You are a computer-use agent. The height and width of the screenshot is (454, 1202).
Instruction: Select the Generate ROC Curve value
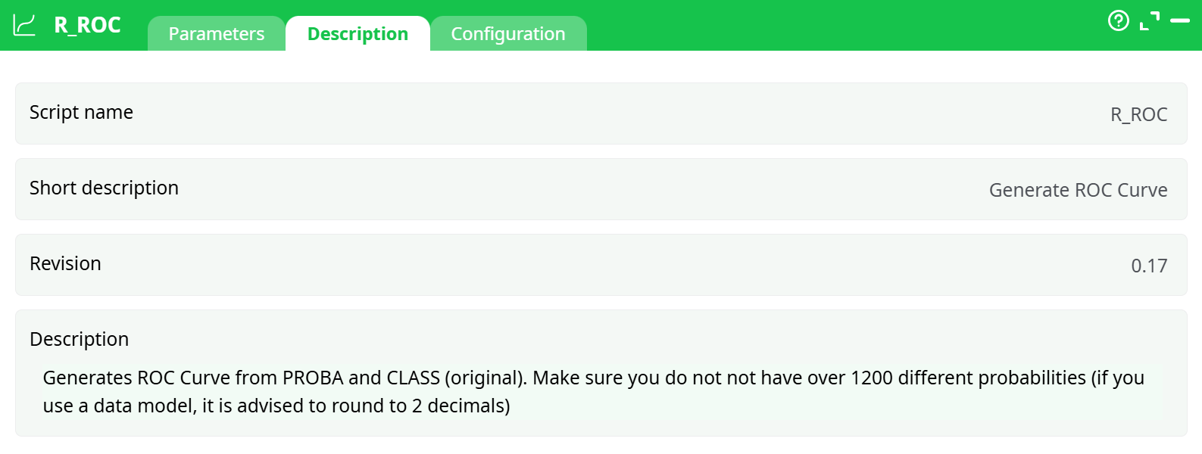coord(1078,190)
